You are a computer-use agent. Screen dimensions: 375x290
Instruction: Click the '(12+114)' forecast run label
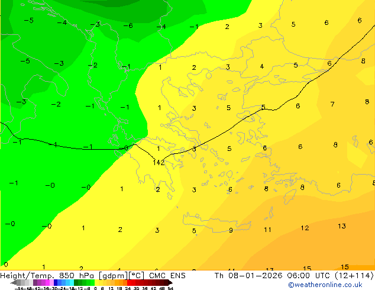tap(354, 276)
